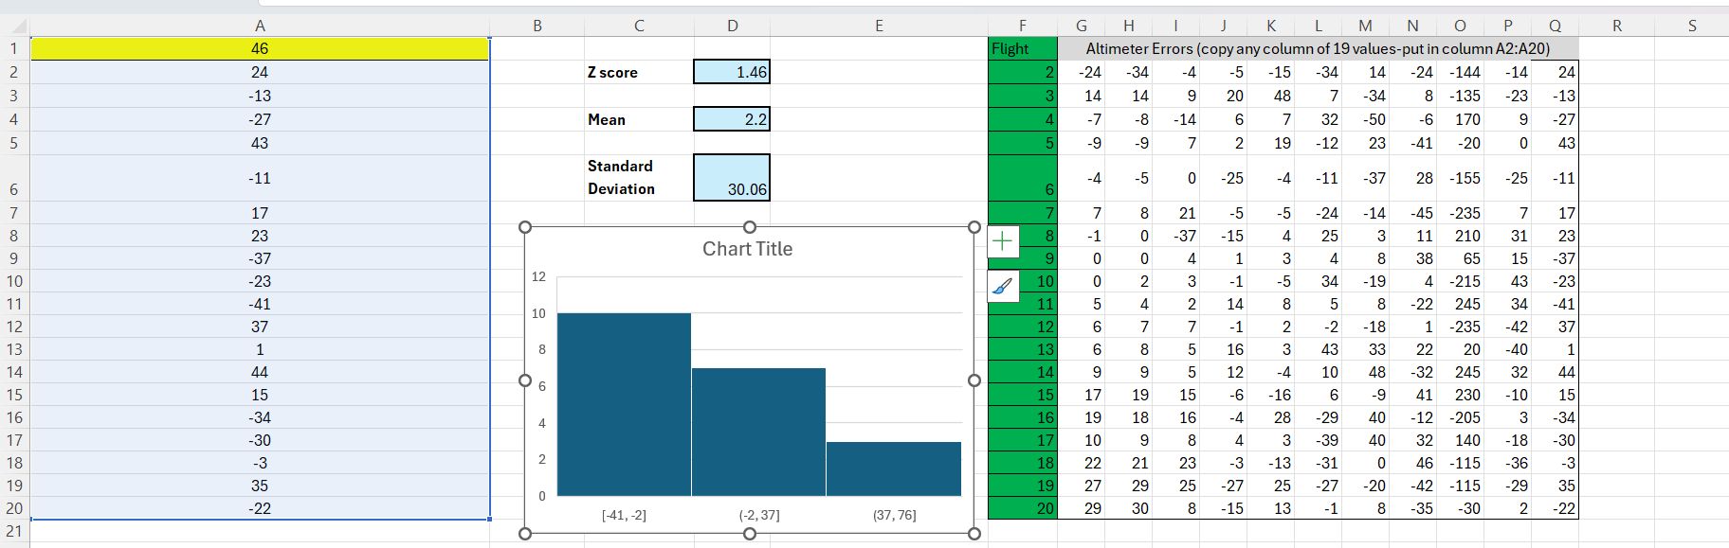
Task: Click the vertical axis value 12
Action: click(x=538, y=276)
